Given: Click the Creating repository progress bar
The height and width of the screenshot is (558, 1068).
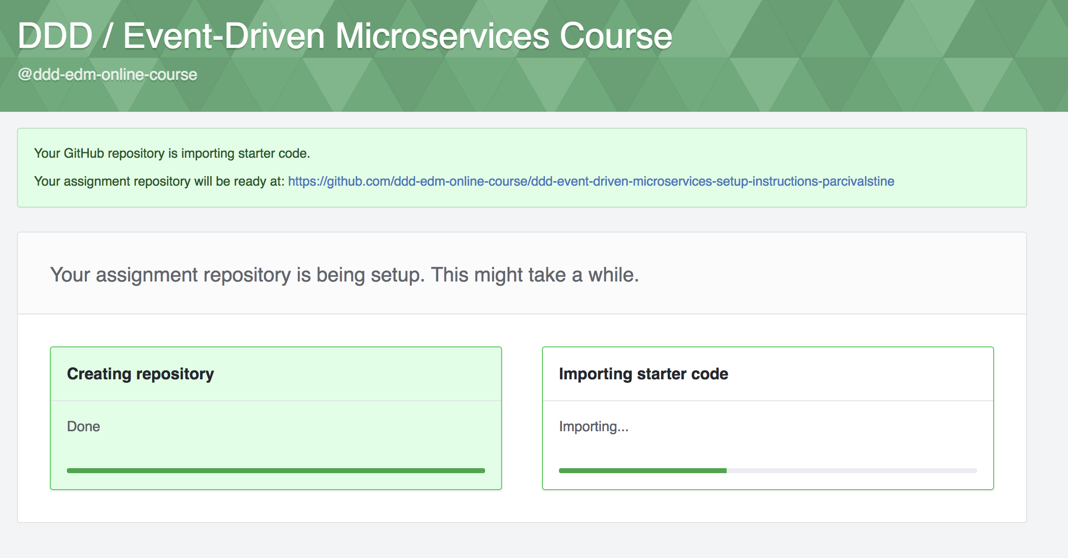Looking at the screenshot, I should point(275,471).
